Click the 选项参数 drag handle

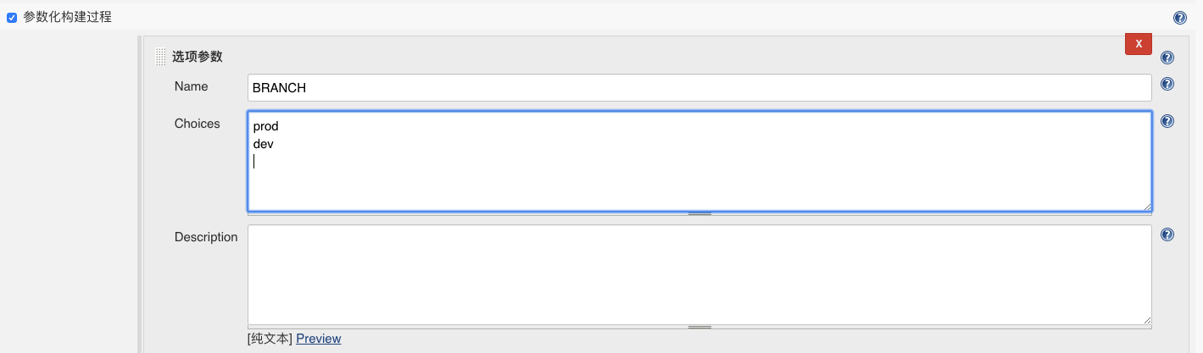pos(160,57)
